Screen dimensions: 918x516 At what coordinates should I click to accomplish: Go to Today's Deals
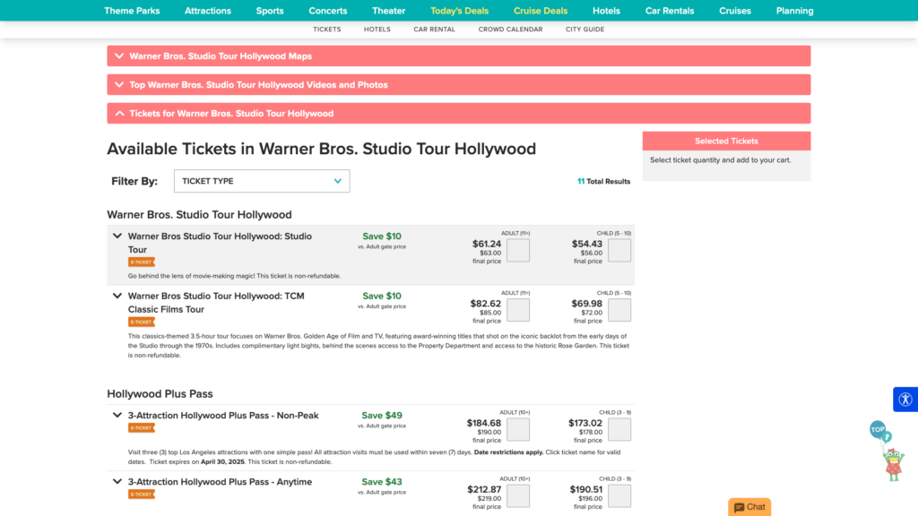pos(460,11)
